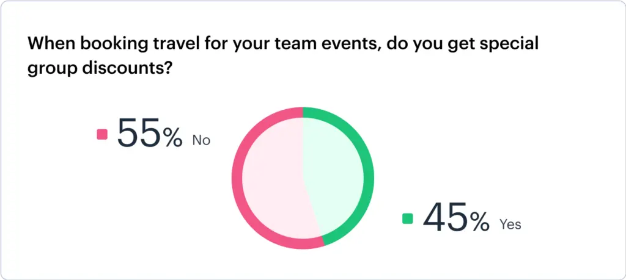Screen dimensions: 626x280
Task: Click the "Yes" legend label
Action: pyautogui.click(x=510, y=224)
